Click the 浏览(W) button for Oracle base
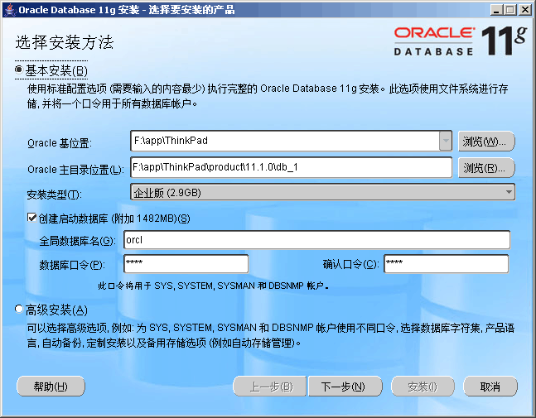 486,141
